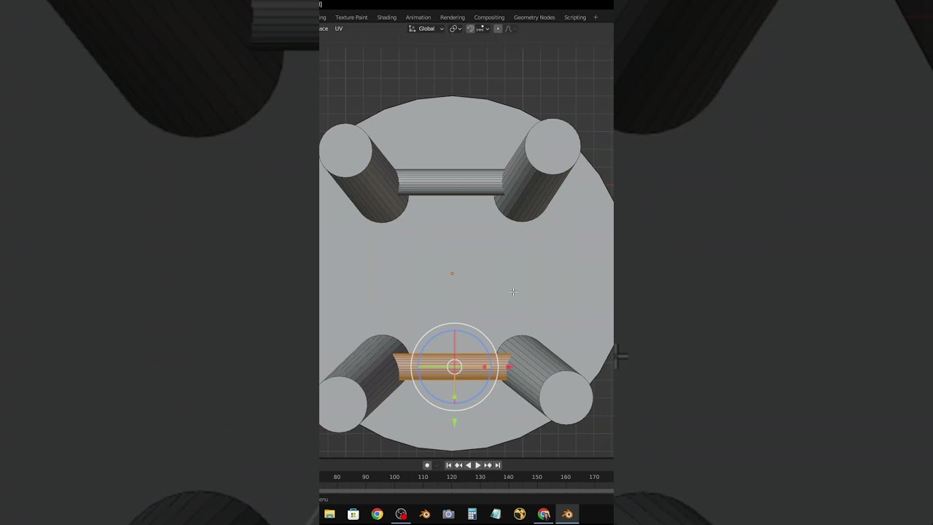The image size is (933, 525).
Task: Select the unselected gray bar mesh at the top
Action: point(450,181)
